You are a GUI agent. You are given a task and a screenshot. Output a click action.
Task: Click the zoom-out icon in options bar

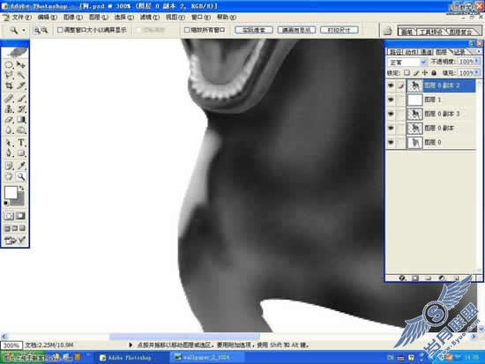[x=45, y=30]
